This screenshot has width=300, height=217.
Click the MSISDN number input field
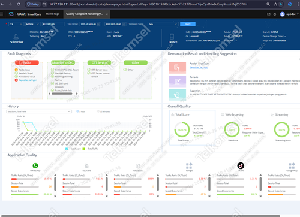53,24
